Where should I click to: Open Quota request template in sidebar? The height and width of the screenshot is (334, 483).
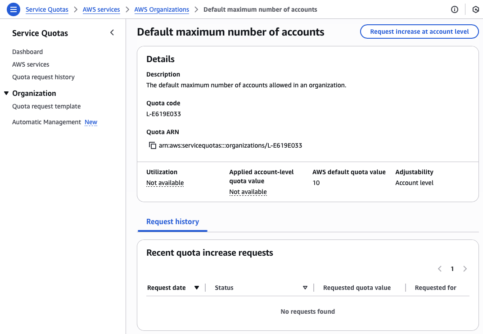click(46, 106)
